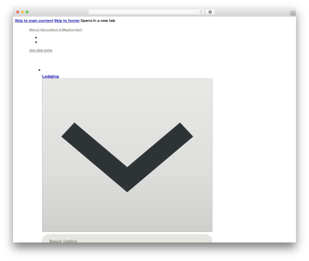Minimize window with yellow button

[x=22, y=12]
